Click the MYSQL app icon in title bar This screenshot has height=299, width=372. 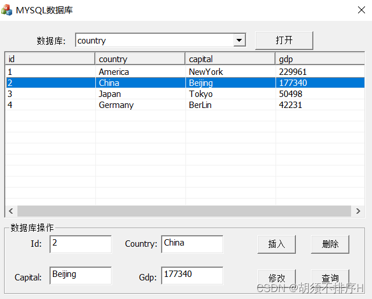[x=6, y=10]
